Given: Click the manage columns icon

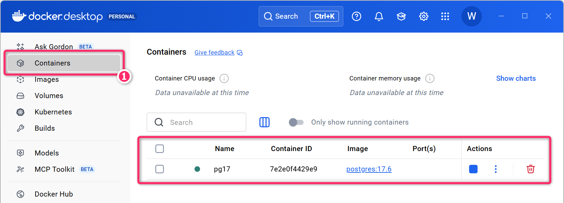Looking at the screenshot, I should point(264,122).
